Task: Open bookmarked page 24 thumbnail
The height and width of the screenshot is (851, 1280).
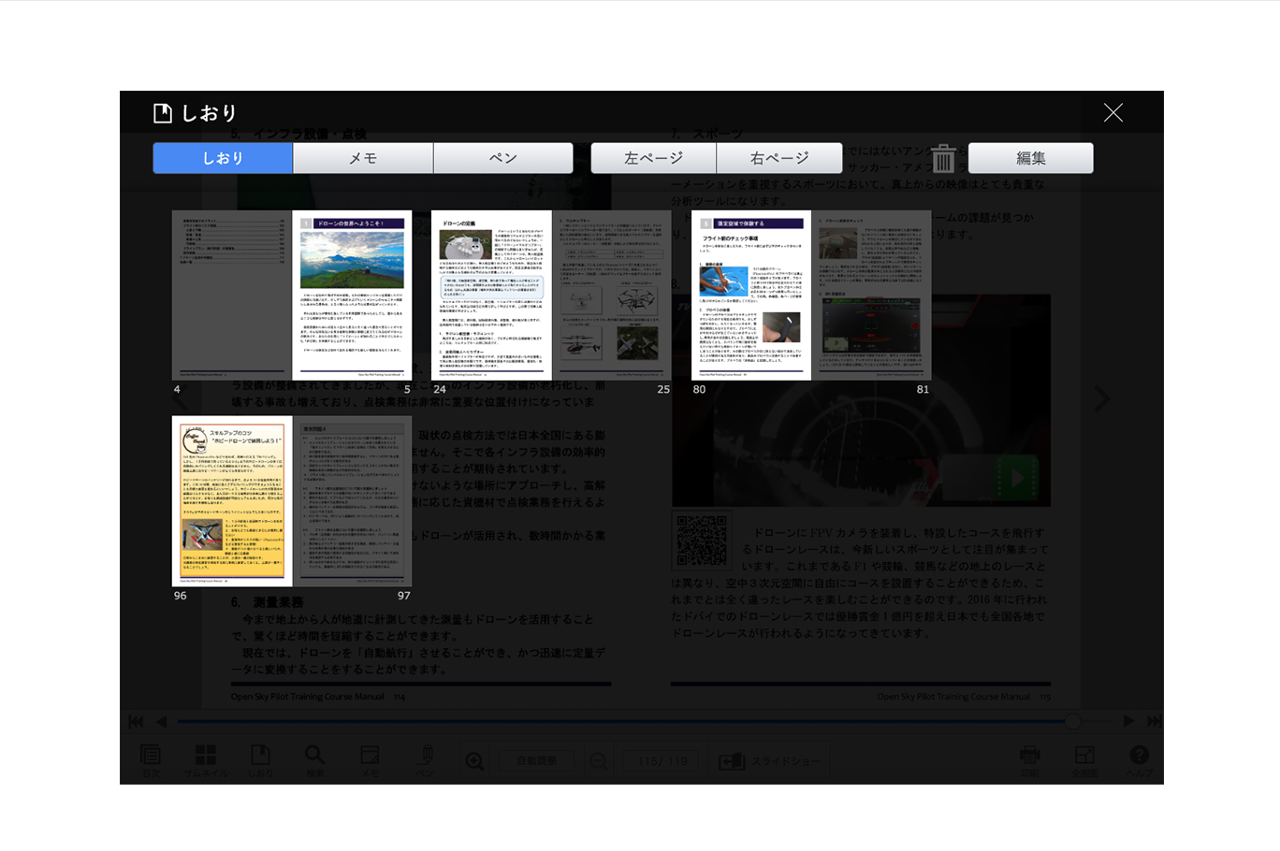Action: [x=491, y=295]
